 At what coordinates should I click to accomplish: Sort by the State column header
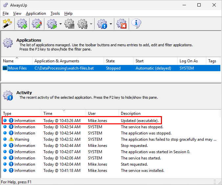coord(119,61)
